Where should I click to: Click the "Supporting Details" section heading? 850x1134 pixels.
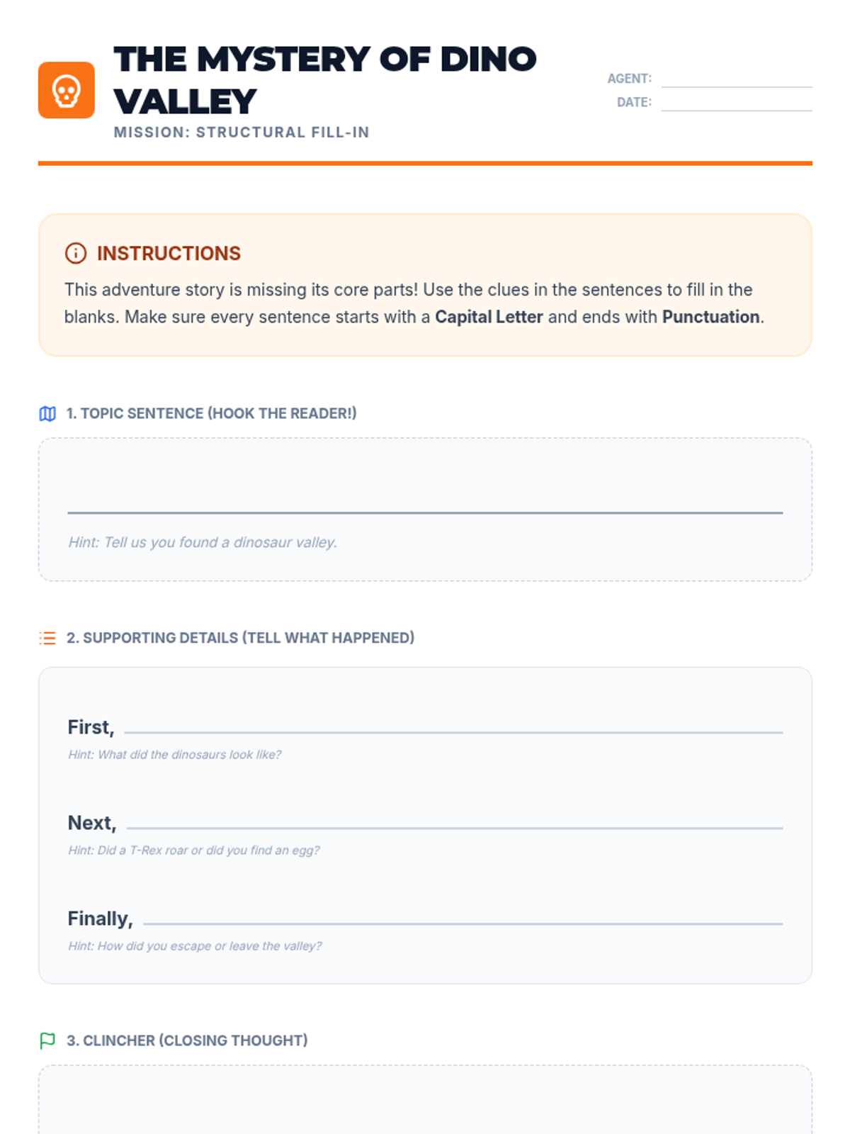(240, 638)
